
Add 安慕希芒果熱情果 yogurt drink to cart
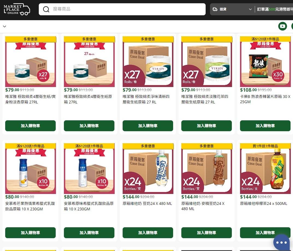pos(31,233)
